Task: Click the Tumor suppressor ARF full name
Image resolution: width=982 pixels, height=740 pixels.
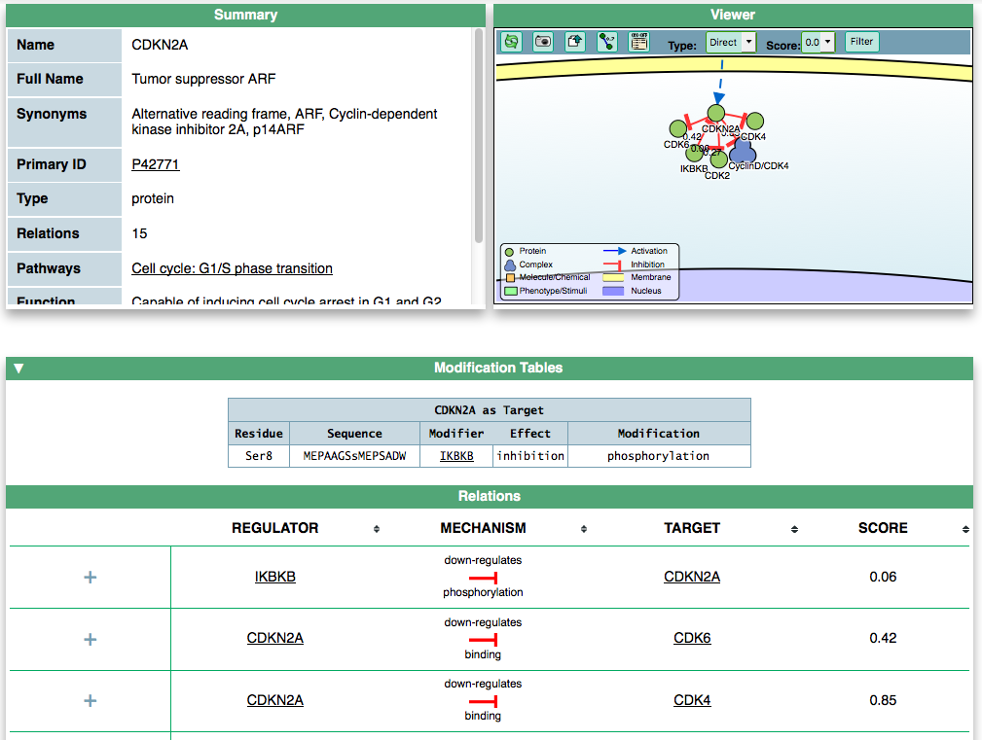Action: [x=203, y=79]
